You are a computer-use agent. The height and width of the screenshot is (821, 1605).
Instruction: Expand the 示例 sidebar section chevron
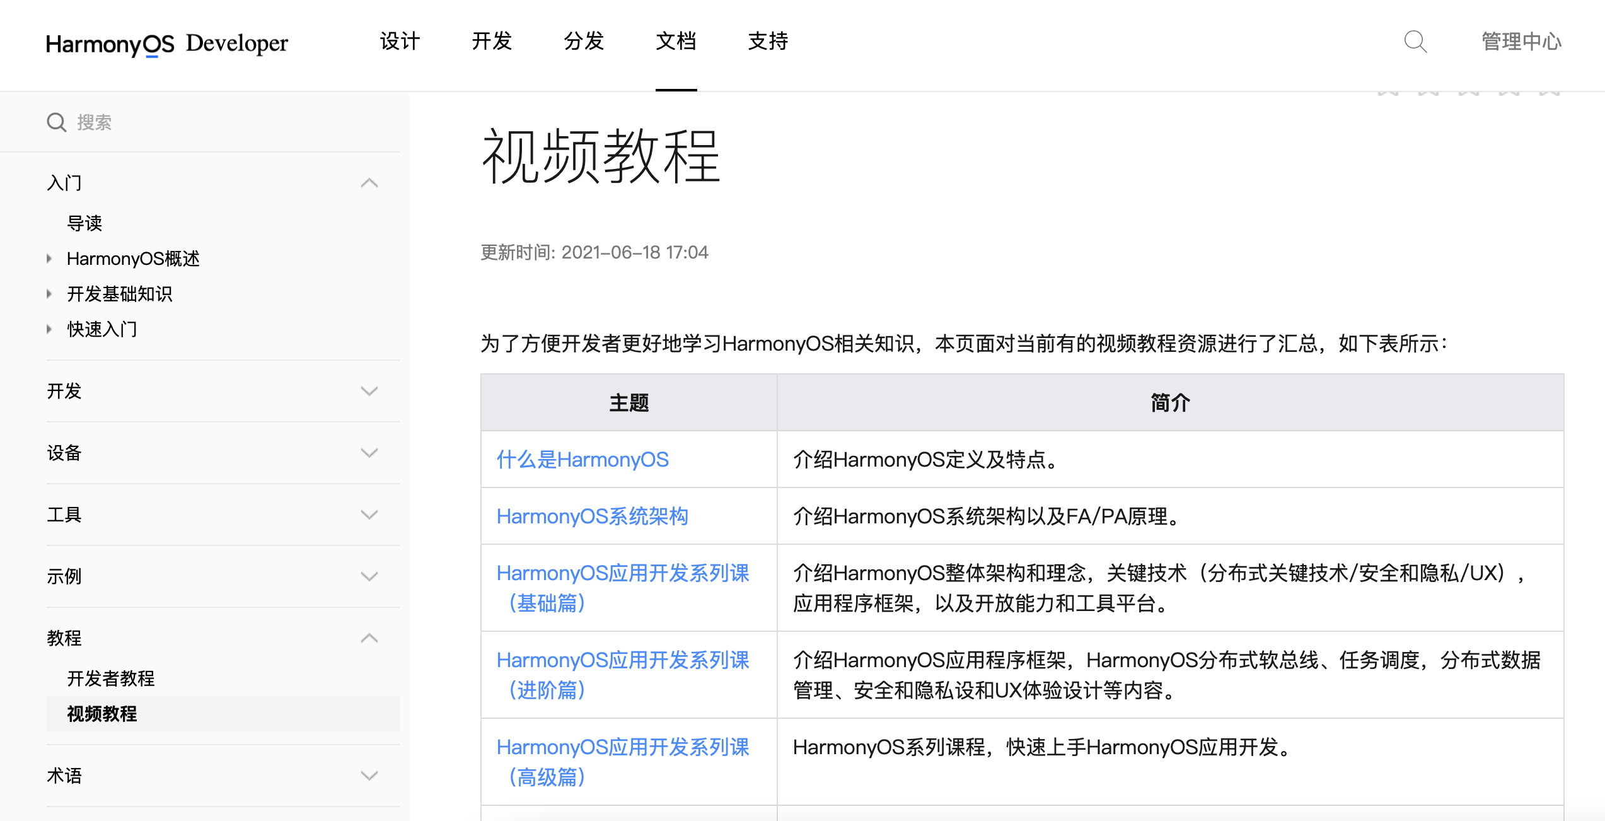point(369,576)
